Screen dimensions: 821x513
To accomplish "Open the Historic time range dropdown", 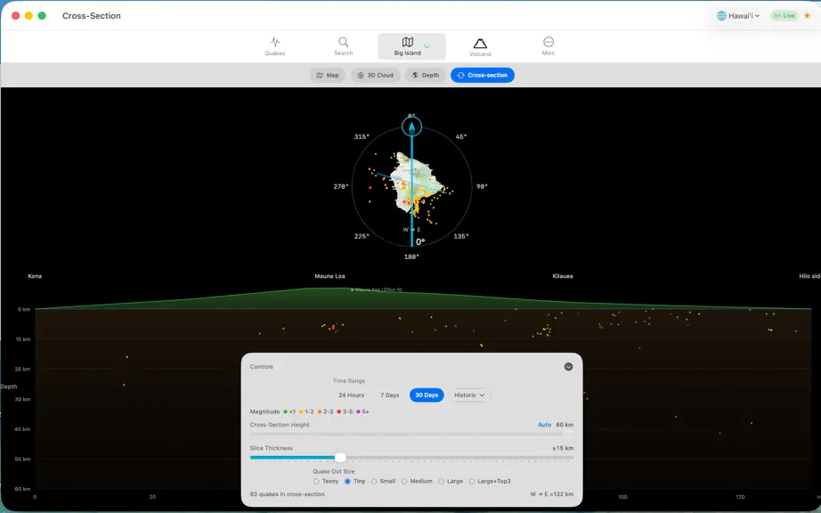I will pos(469,395).
